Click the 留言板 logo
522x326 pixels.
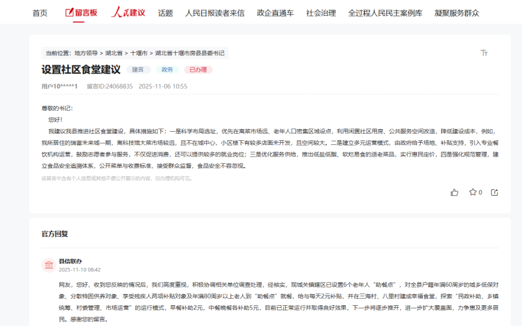(x=82, y=12)
